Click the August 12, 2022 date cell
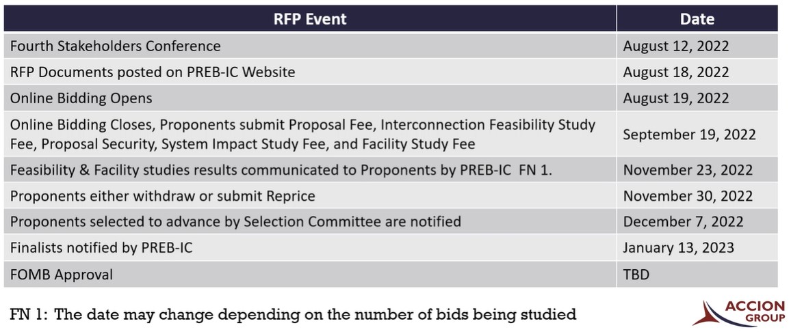 click(676, 46)
